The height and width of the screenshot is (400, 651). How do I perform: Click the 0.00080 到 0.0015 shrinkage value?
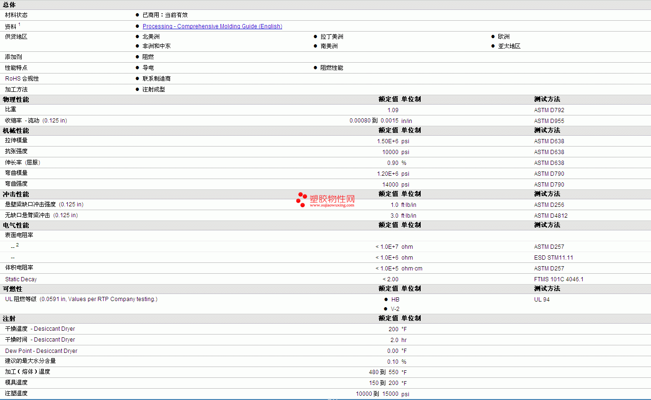tap(374, 121)
